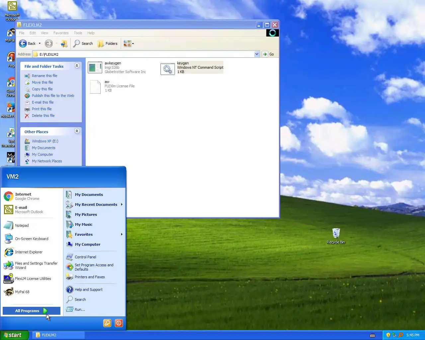Open Back history dropdown arrow
The image size is (425, 340).
[40, 43]
